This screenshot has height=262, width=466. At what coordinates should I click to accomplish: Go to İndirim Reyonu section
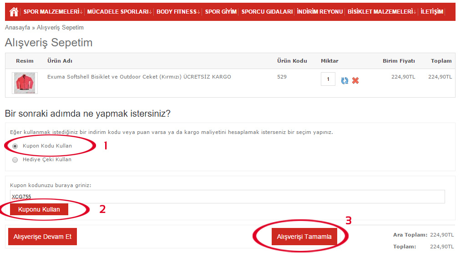point(319,12)
